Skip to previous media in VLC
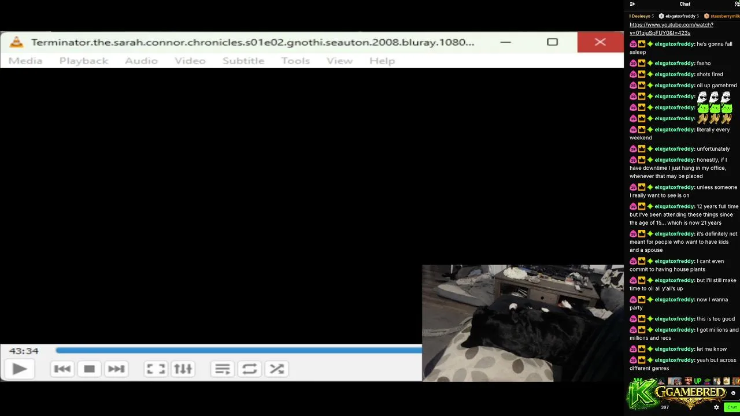 (x=62, y=369)
